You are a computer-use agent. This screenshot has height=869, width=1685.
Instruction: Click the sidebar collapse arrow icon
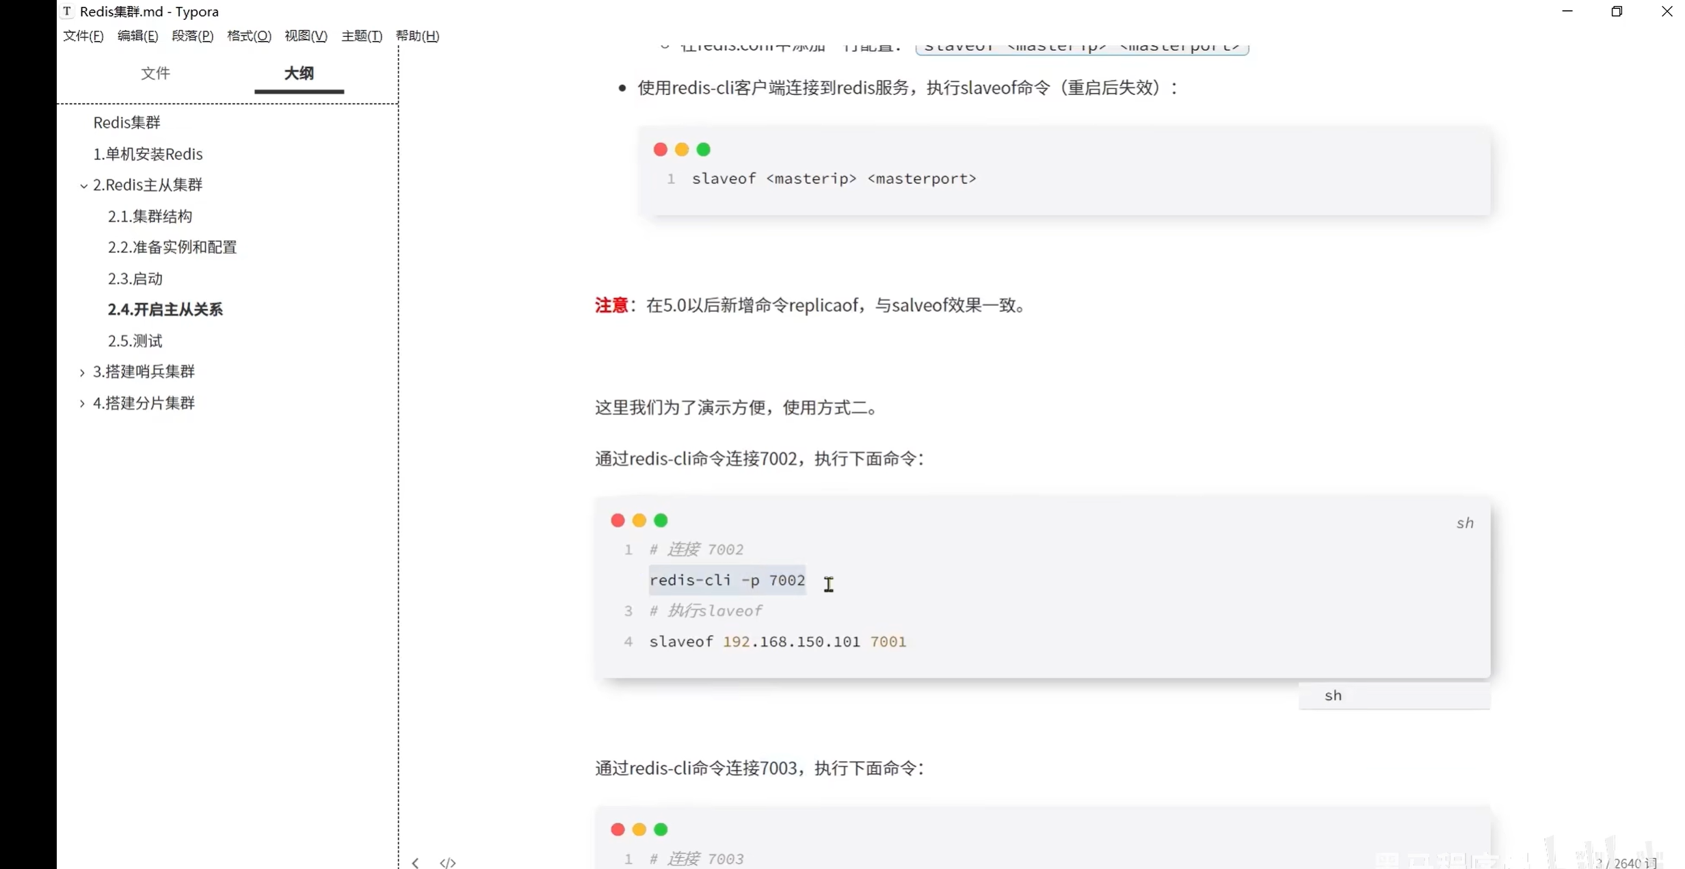coord(415,863)
